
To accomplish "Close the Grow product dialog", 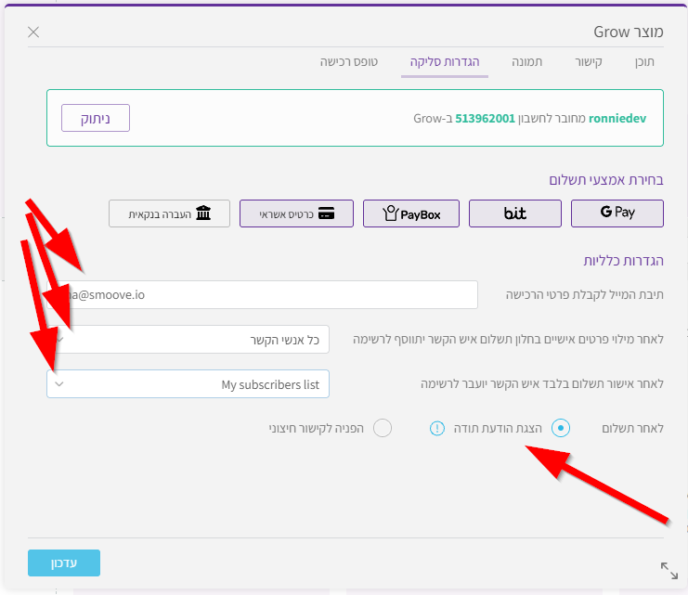I will tap(33, 32).
